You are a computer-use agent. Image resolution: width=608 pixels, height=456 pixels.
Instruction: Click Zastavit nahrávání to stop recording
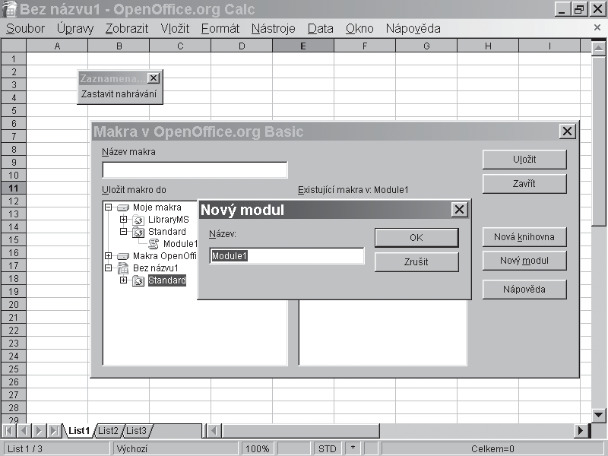[119, 93]
